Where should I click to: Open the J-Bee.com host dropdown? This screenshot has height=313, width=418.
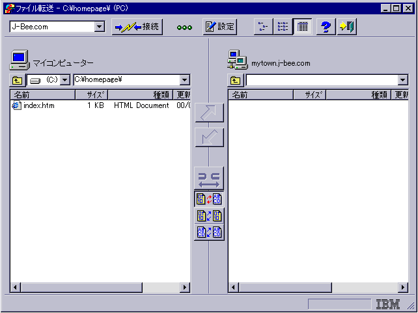coord(100,27)
